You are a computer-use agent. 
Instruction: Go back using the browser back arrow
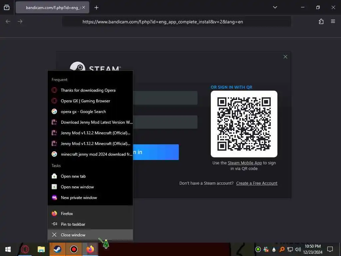(8, 21)
